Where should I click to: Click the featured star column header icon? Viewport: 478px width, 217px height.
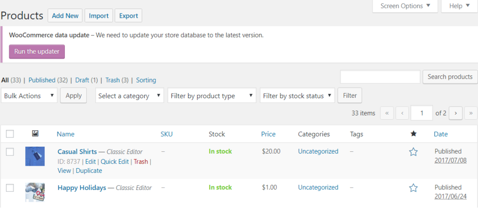tap(413, 134)
